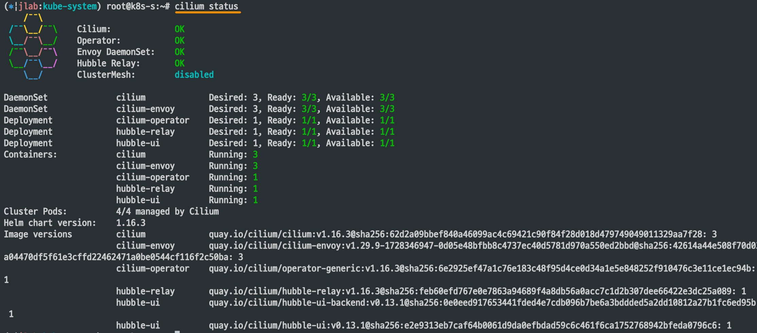Click the hubble-ui-backend v0.13.1 image URL
Image resolution: width=757 pixels, height=333 pixels.
tap(482, 303)
